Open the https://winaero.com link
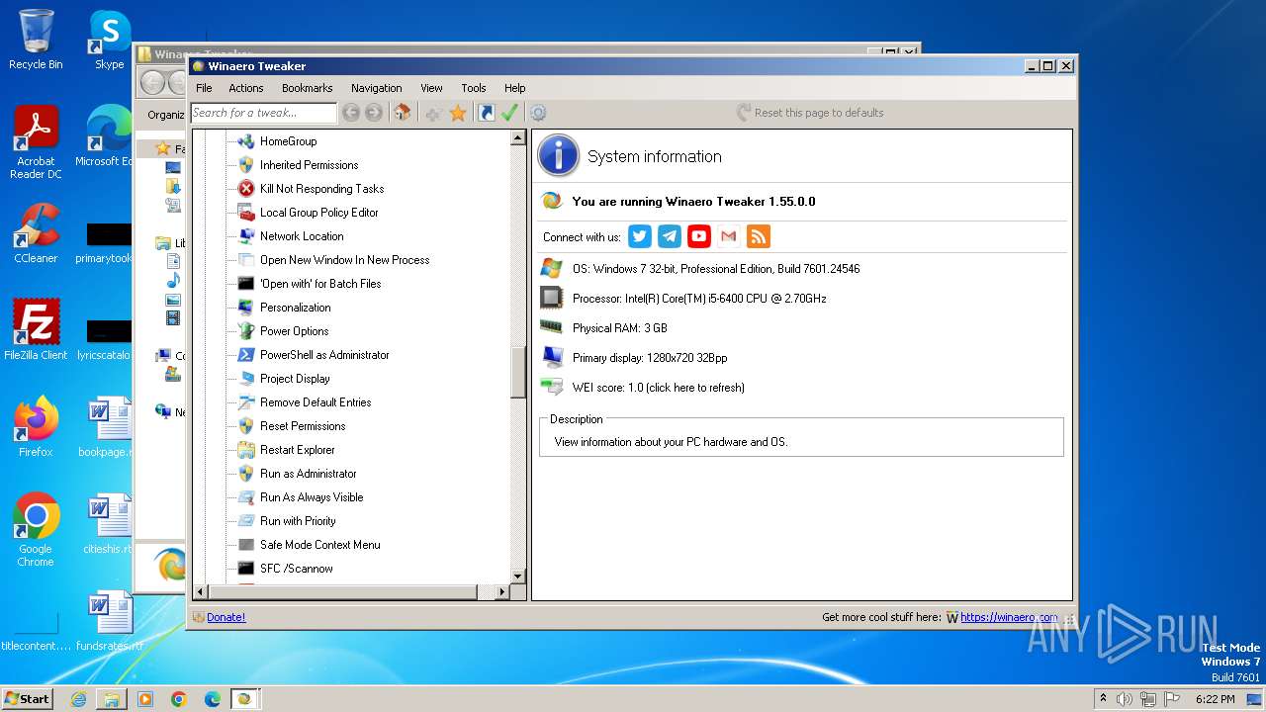The height and width of the screenshot is (712, 1266). pyautogui.click(x=1009, y=617)
